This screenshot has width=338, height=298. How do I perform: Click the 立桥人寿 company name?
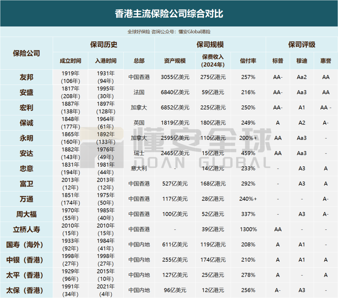pos(26,230)
